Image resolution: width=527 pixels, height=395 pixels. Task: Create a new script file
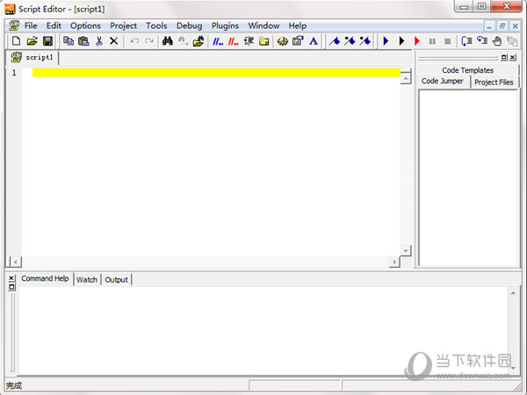16,41
